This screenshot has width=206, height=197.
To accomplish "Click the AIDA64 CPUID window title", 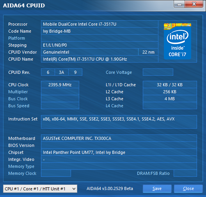I will tap(24, 5).
